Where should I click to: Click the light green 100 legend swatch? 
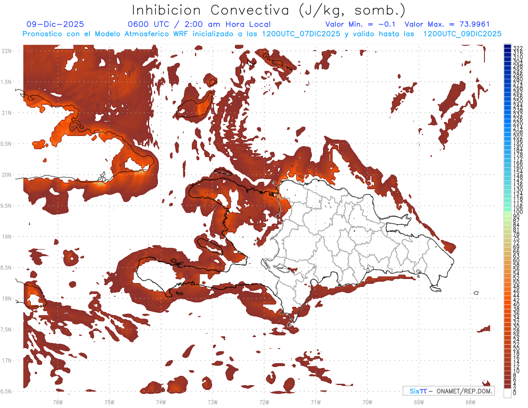click(x=507, y=213)
